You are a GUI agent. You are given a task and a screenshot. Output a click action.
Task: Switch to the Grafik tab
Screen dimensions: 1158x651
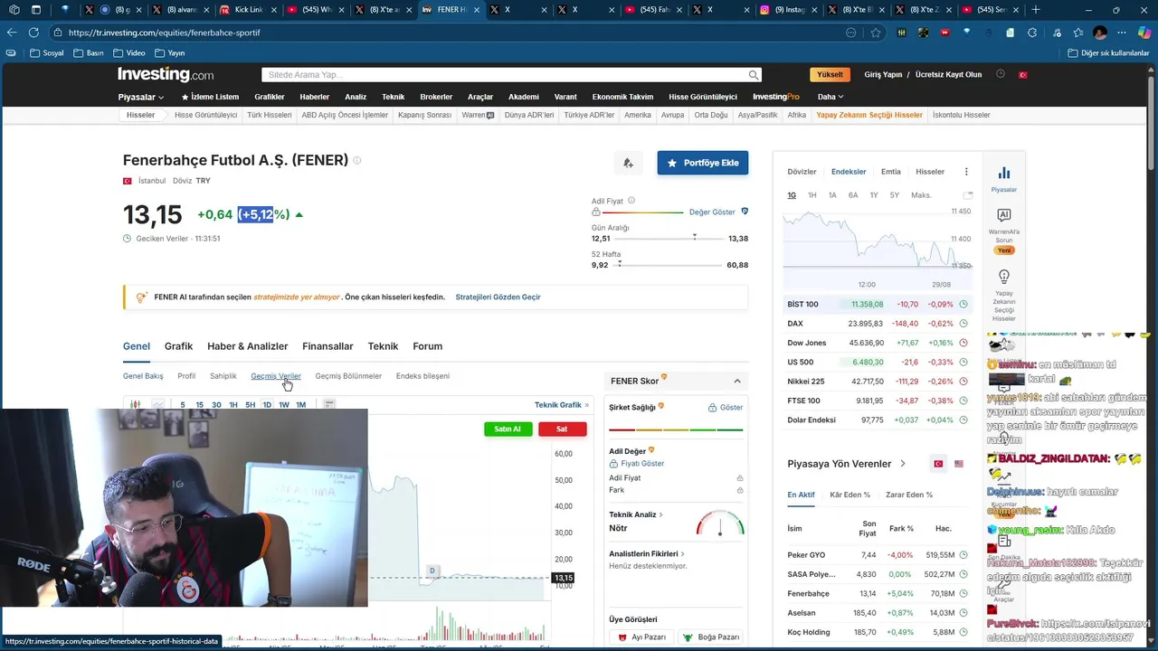178,346
